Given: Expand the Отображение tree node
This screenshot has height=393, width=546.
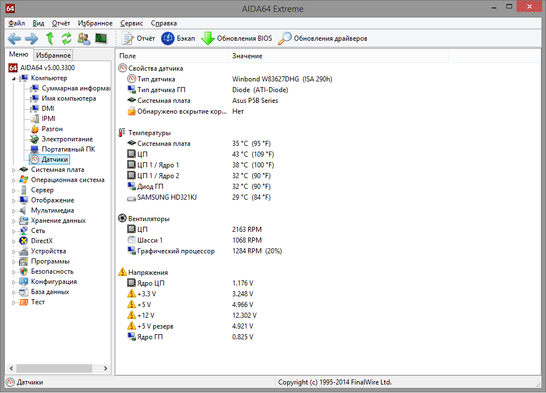Looking at the screenshot, I should 14,201.
